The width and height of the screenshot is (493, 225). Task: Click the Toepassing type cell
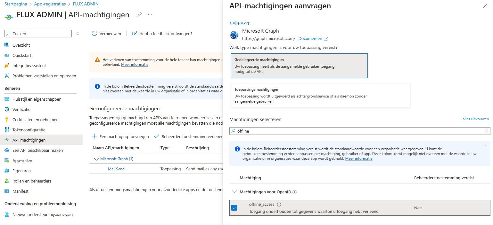170,169
